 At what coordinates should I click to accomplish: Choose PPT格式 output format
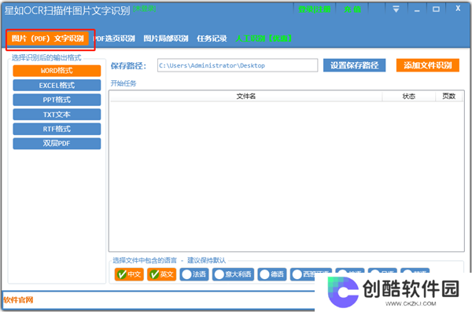pyautogui.click(x=57, y=100)
